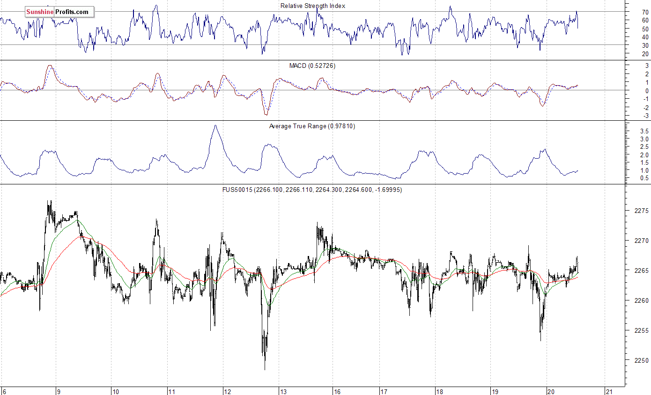Click the 2270 price axis label
The height and width of the screenshot is (395, 651).
(641, 241)
